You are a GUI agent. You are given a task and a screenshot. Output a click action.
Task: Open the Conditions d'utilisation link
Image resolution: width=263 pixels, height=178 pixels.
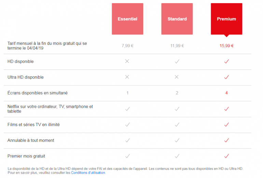88,173
